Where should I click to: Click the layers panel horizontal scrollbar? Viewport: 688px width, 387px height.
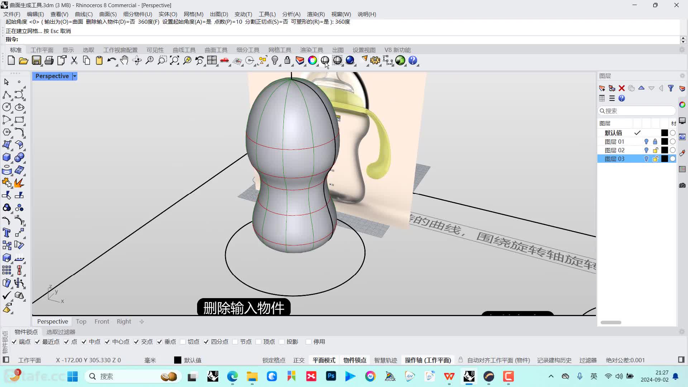click(611, 322)
